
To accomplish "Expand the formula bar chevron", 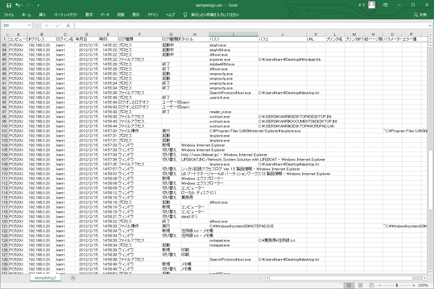I will (x=430, y=26).
